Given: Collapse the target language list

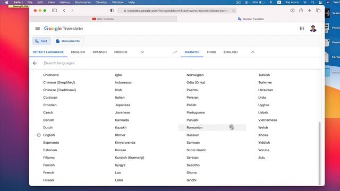Looking at the screenshot, I should [x=253, y=52].
